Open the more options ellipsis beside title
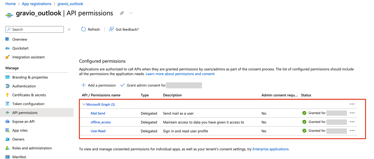This screenshot has width=374, height=159. pyautogui.click(x=131, y=13)
